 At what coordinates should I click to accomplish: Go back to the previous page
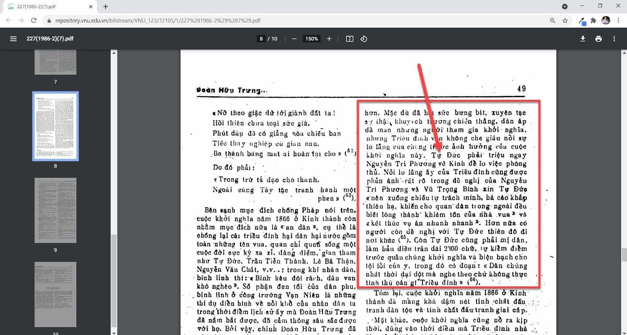click(9, 20)
